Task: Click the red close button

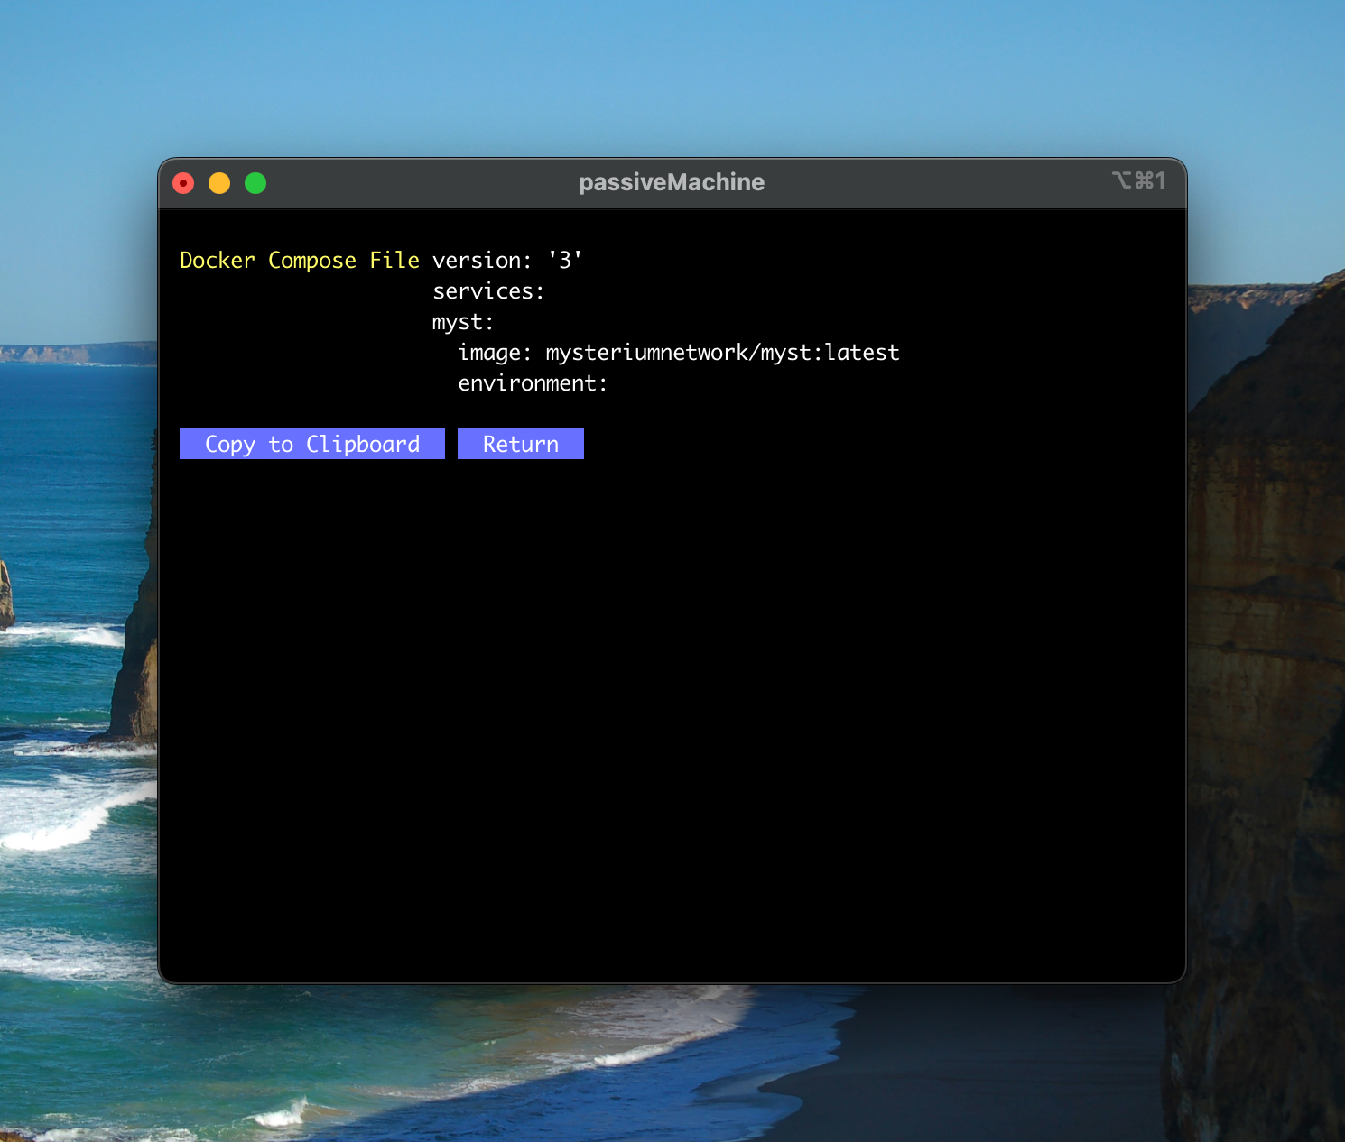Action: point(183,183)
